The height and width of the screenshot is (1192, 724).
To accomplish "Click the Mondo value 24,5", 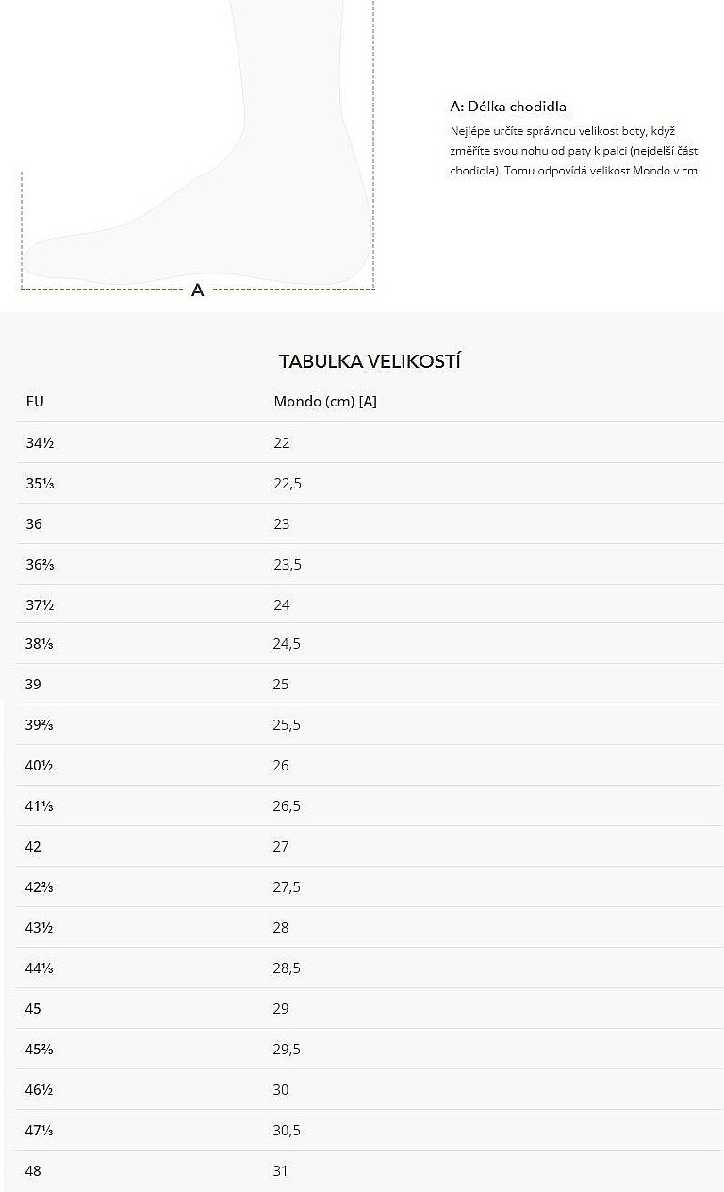I will point(288,644).
